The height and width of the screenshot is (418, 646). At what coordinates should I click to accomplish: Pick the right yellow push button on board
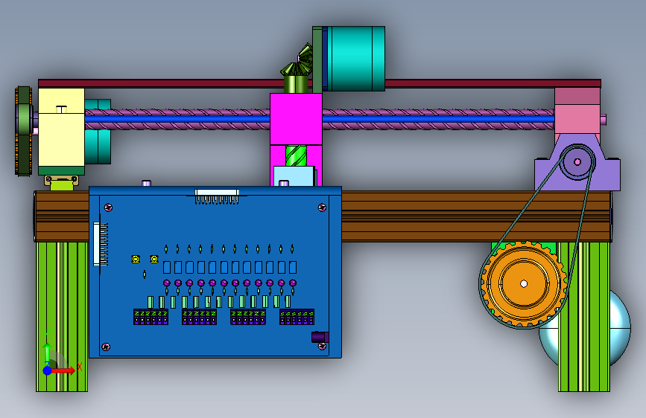154,259
